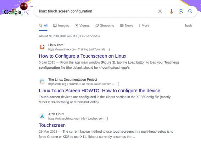This screenshot has height=144, width=201.
Task: Switch to the Images tab
Action: (61, 25)
